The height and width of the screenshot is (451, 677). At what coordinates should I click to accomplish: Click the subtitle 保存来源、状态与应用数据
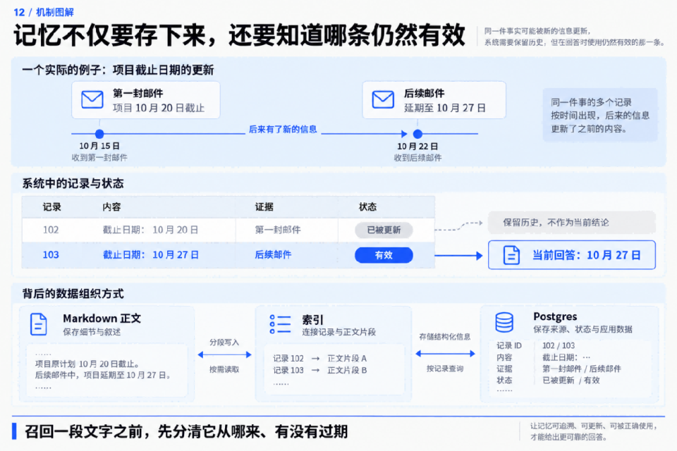(583, 329)
